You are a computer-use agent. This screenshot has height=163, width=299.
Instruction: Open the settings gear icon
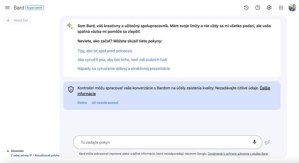tap(269, 7)
